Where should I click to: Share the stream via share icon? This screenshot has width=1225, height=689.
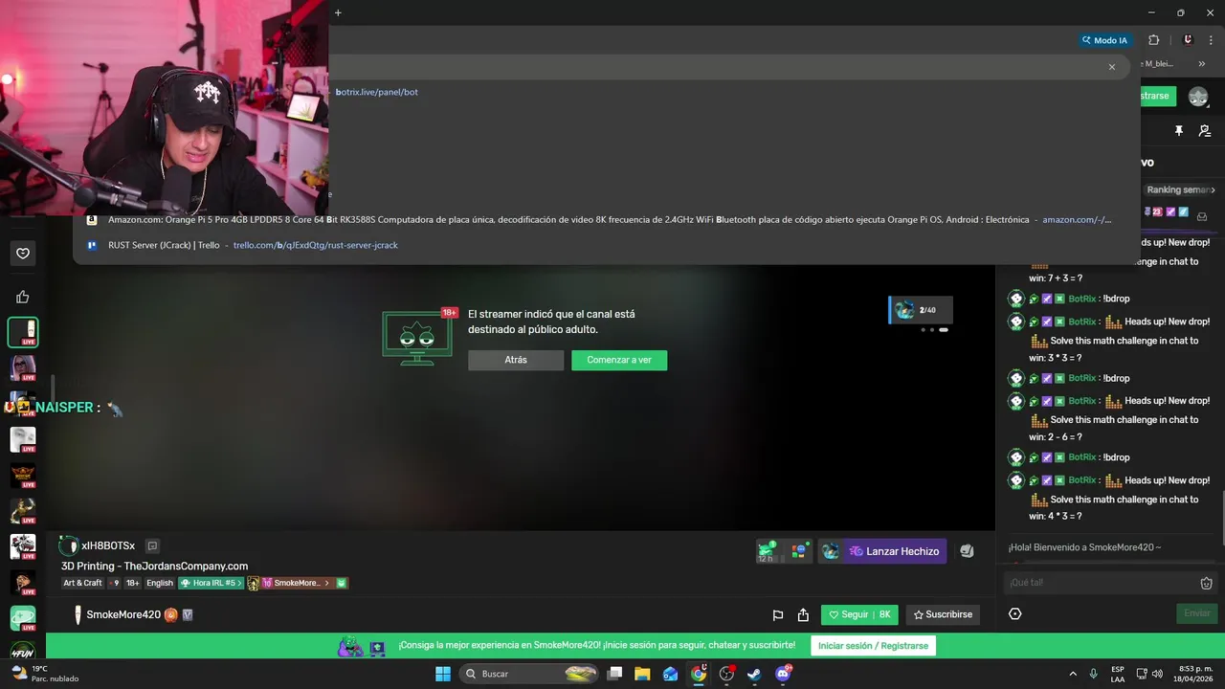coord(803,614)
